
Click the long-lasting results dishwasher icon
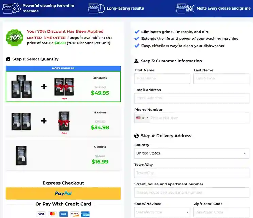[x=96, y=8]
